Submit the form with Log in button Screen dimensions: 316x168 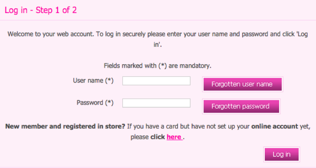tap(282, 154)
